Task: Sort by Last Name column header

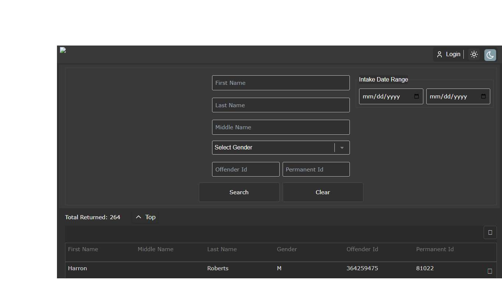Action: tap(222, 249)
